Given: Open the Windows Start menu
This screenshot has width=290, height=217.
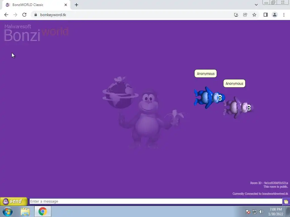Looking at the screenshot, I should [8, 211].
